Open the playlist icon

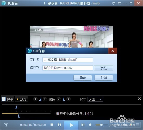[x=138, y=125]
